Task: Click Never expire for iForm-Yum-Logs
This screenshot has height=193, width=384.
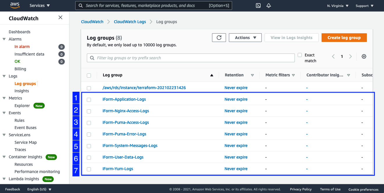Action: [236, 169]
